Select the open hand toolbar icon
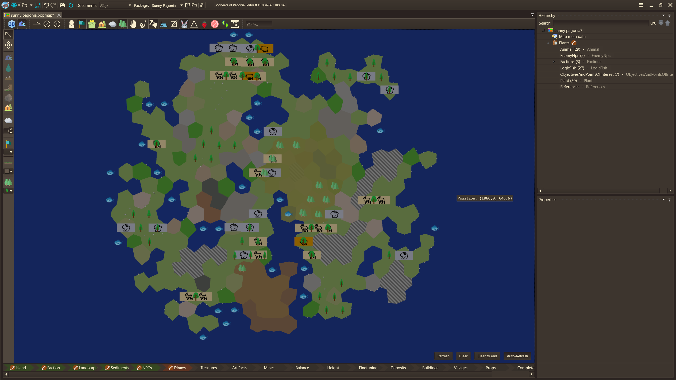The image size is (676, 380). pyautogui.click(x=133, y=24)
